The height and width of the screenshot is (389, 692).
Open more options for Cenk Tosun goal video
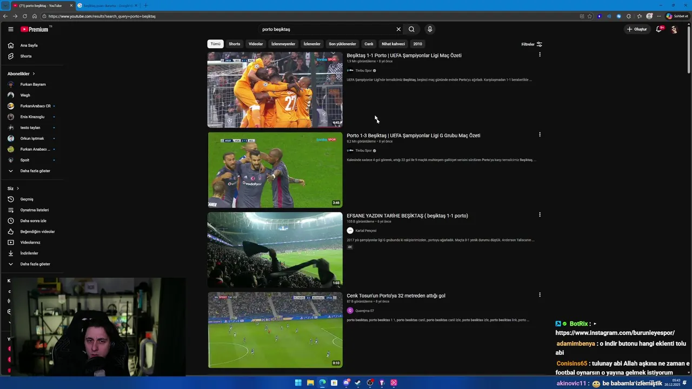click(540, 294)
